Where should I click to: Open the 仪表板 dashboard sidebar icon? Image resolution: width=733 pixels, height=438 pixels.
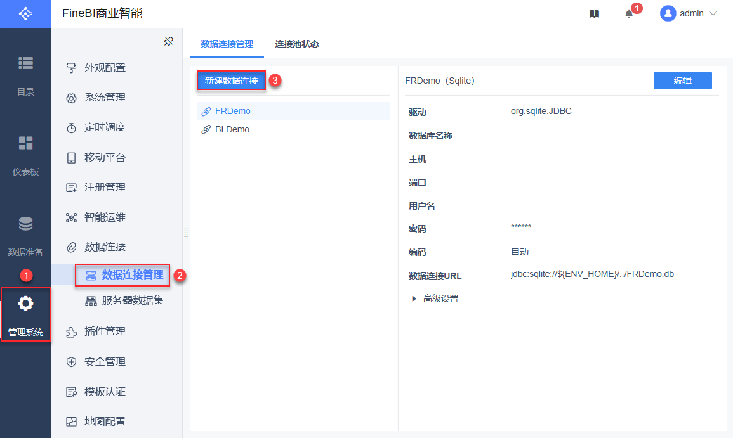click(x=25, y=143)
